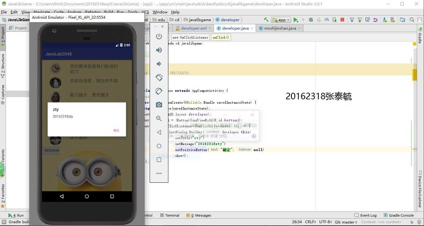This screenshot has height=226, width=424.
Task: Open the Gradle side panel
Action: [x=420, y=35]
